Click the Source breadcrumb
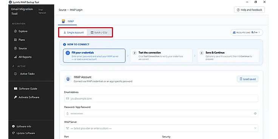This screenshot has height=139, width=278. 62,10
